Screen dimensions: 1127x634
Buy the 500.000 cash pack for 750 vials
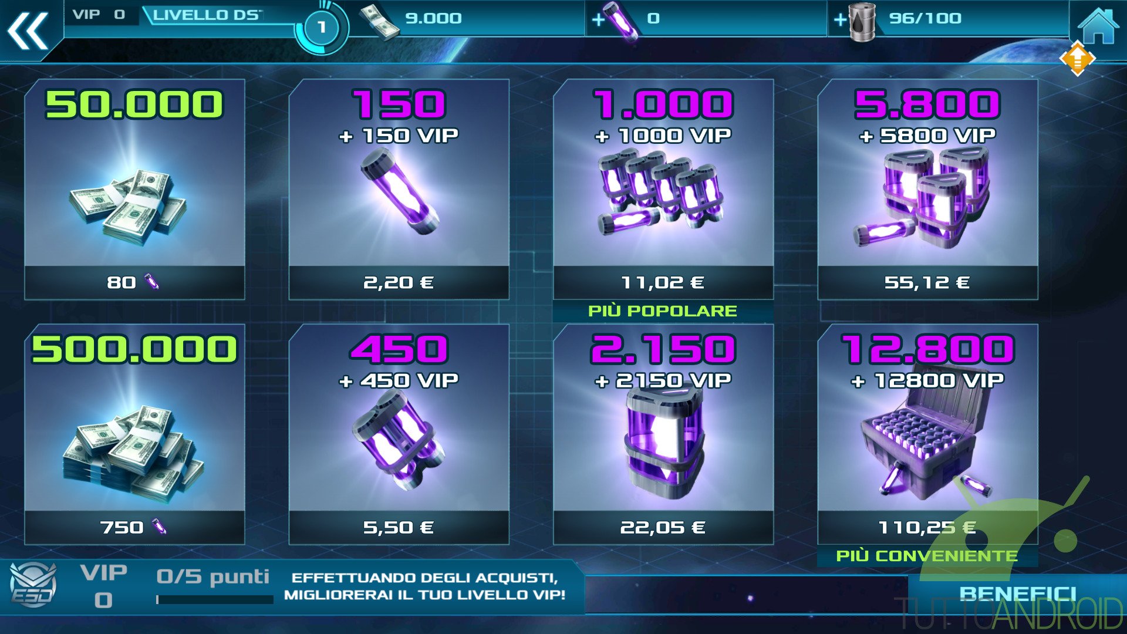tap(134, 434)
